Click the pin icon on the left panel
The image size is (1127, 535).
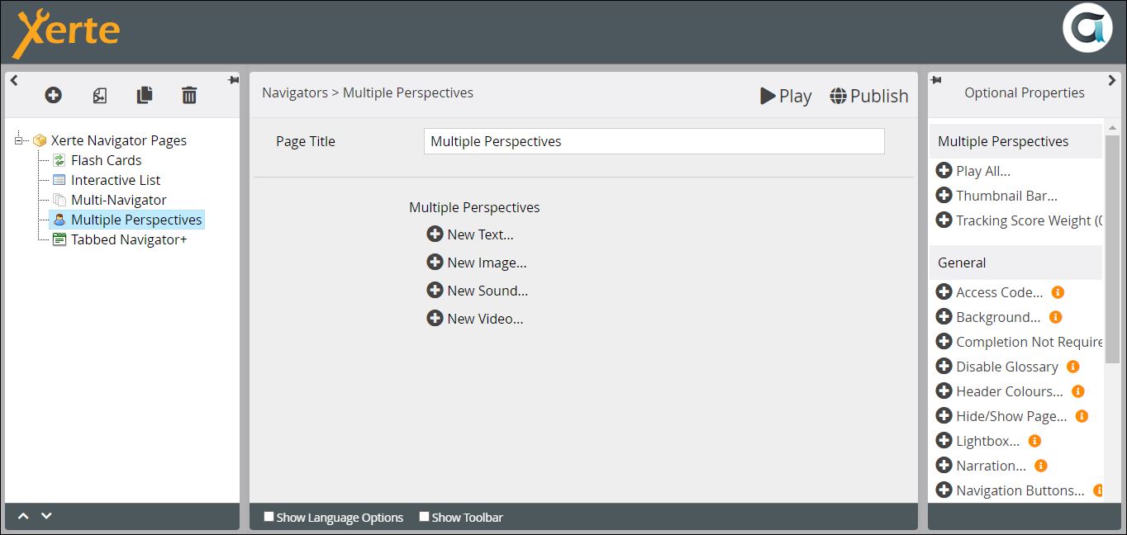[233, 80]
